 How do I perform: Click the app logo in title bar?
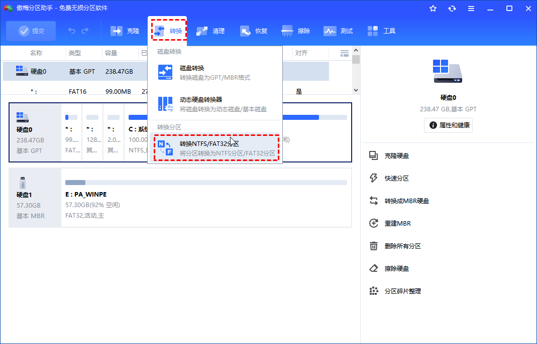tap(8, 8)
